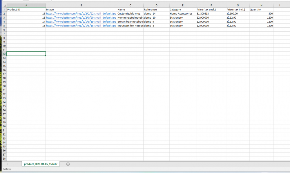Select the 'demo_8' reference cell
Image resolution: width=290 pixels, height=173 pixels.
click(x=156, y=26)
